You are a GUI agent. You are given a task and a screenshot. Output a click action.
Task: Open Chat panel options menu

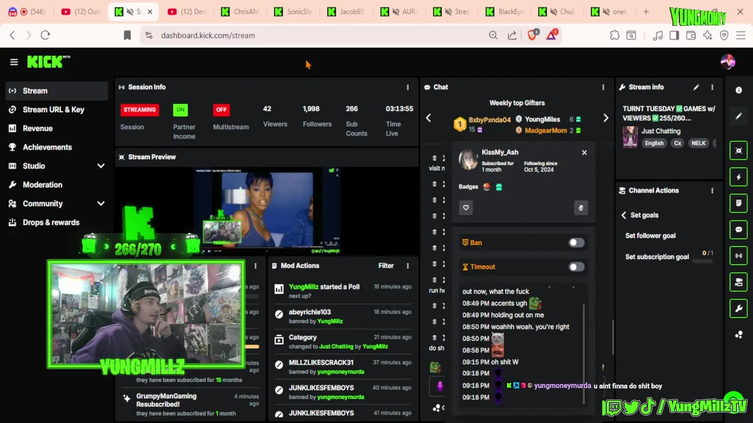603,87
